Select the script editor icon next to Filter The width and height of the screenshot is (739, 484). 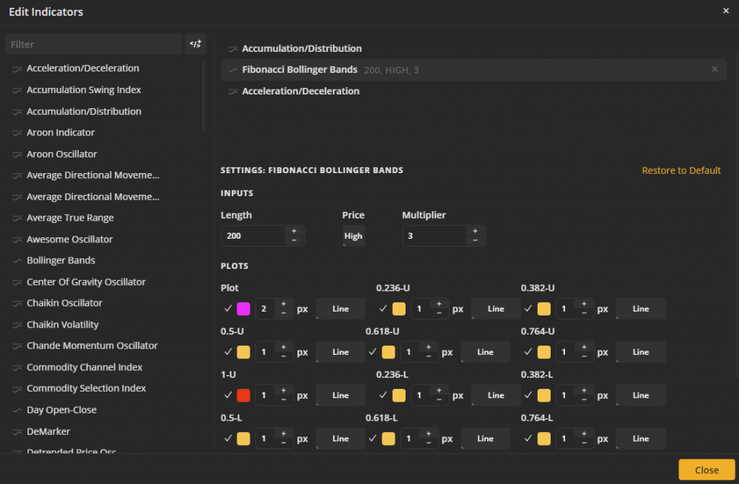coord(195,44)
